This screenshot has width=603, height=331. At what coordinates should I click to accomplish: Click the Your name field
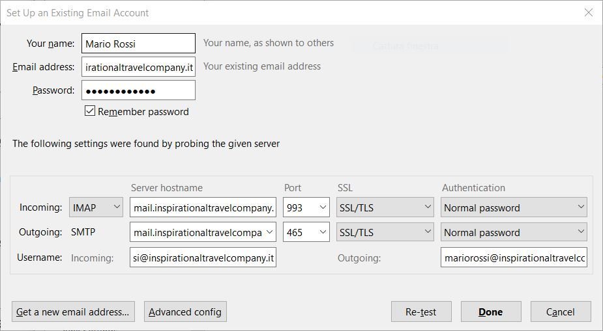point(138,44)
